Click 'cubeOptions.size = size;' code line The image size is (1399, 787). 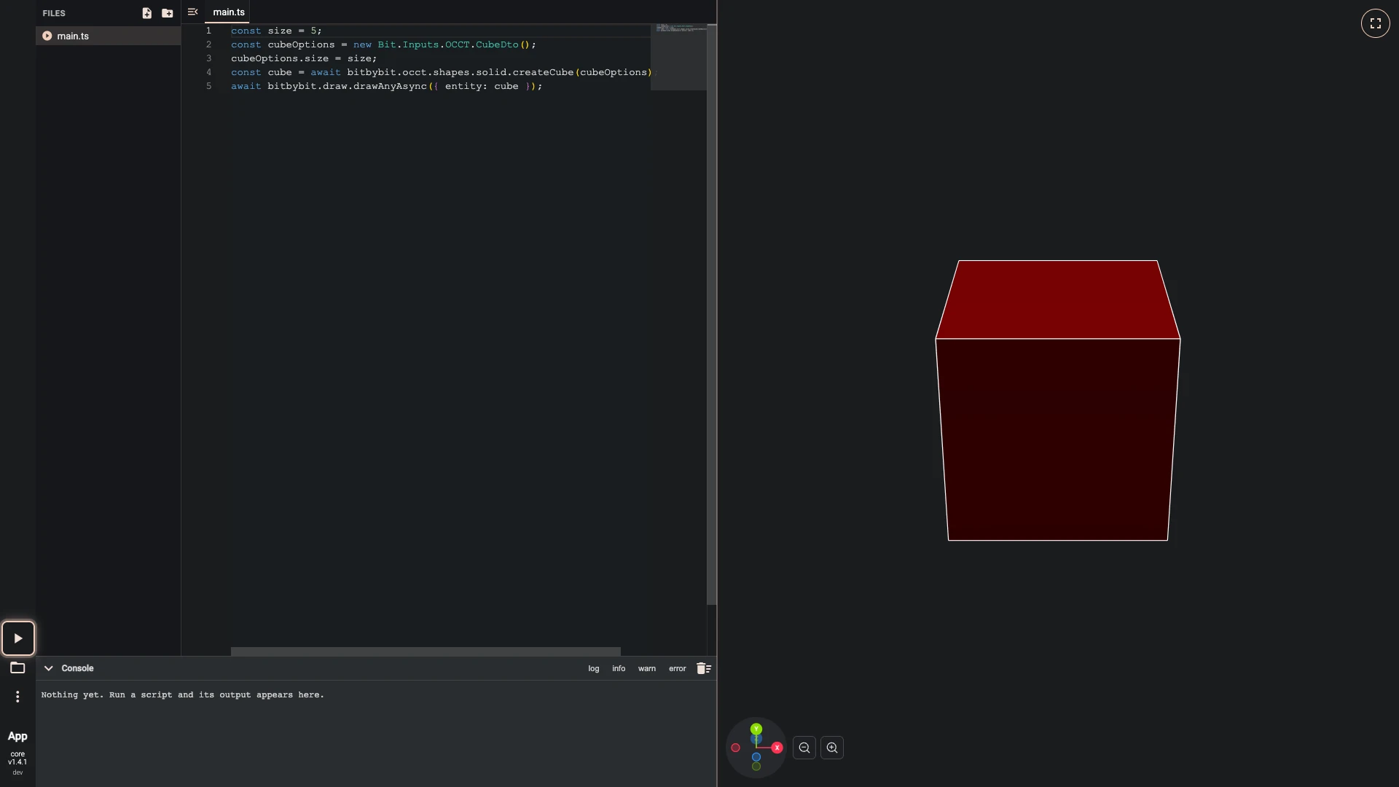[x=304, y=58]
